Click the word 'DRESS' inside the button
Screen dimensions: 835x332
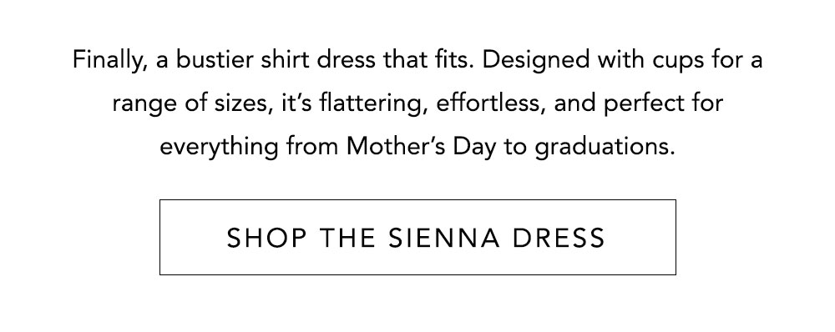click(559, 238)
